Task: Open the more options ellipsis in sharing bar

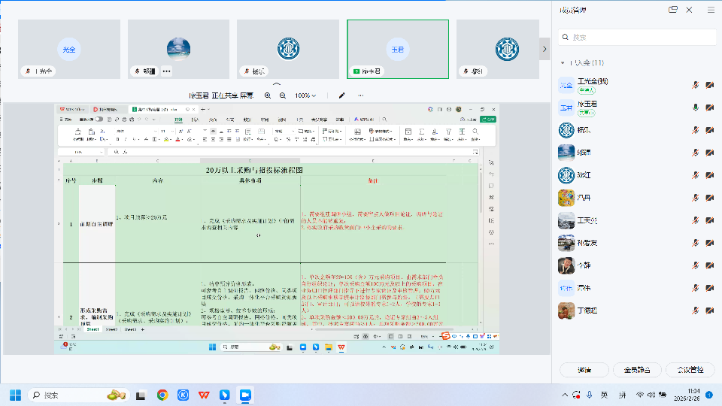Action: (360, 95)
